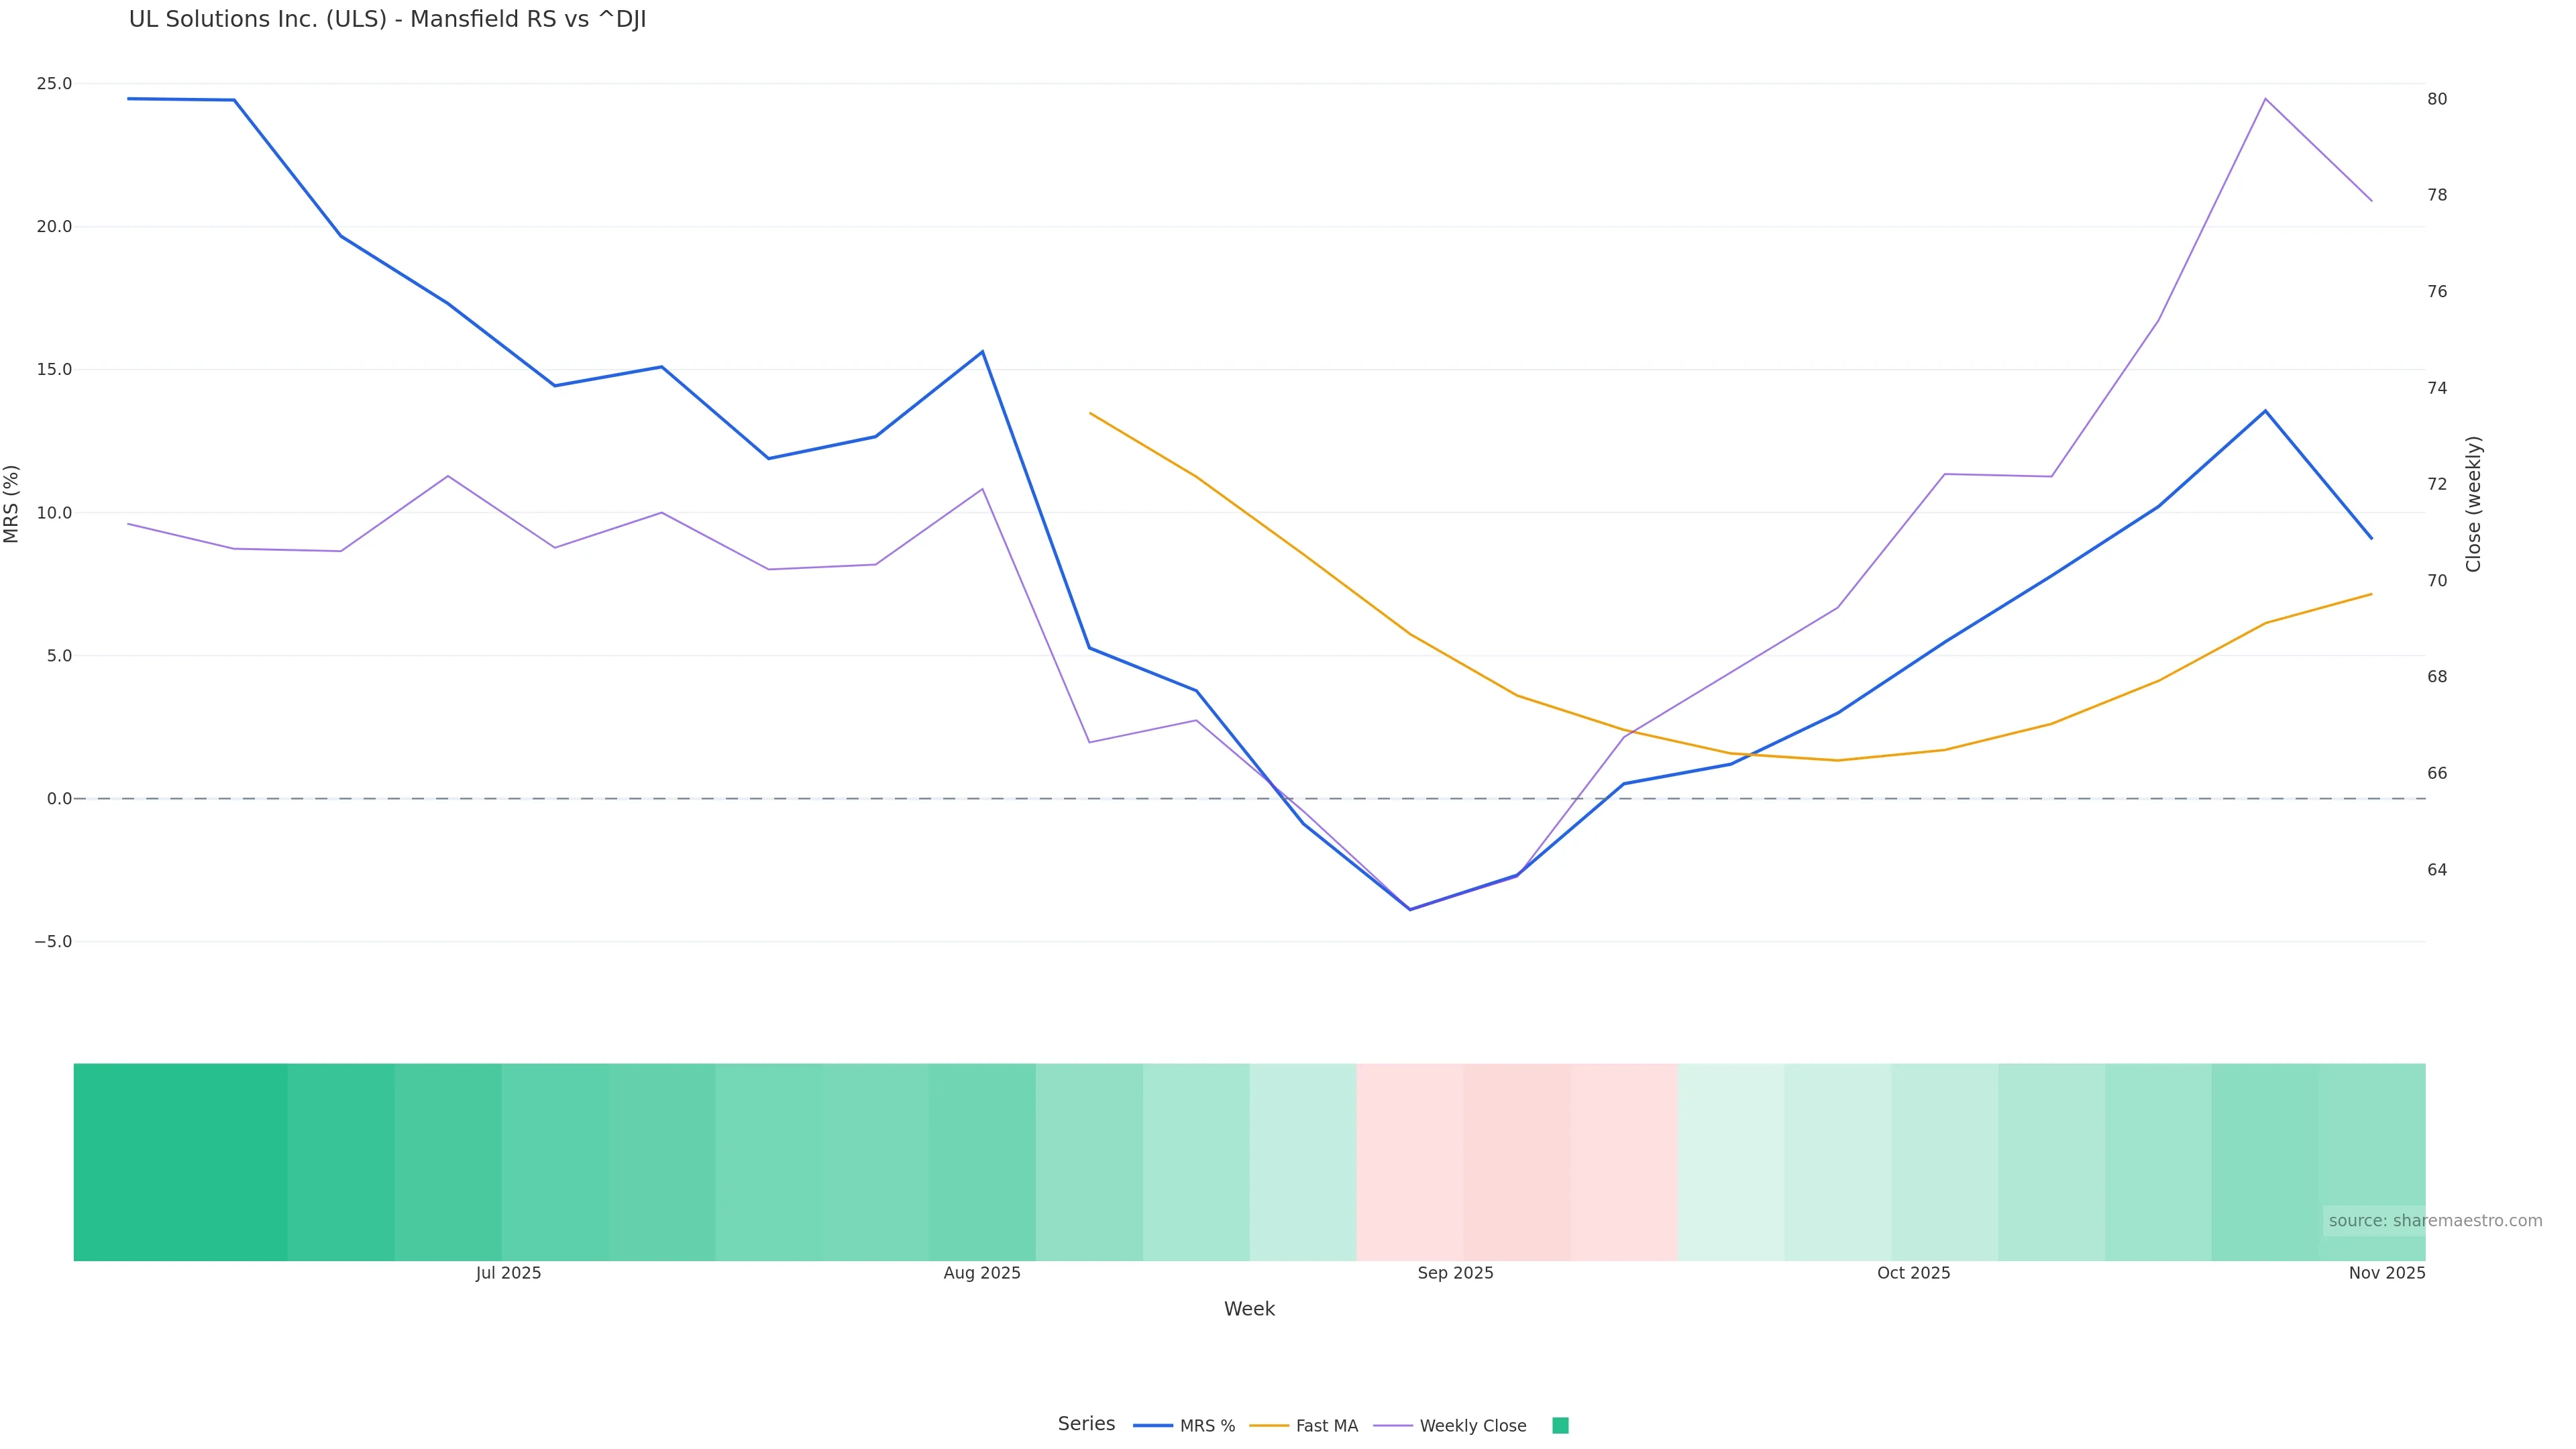2576x1449 pixels.
Task: Click the green square legend swatch
Action: tap(1560, 1426)
